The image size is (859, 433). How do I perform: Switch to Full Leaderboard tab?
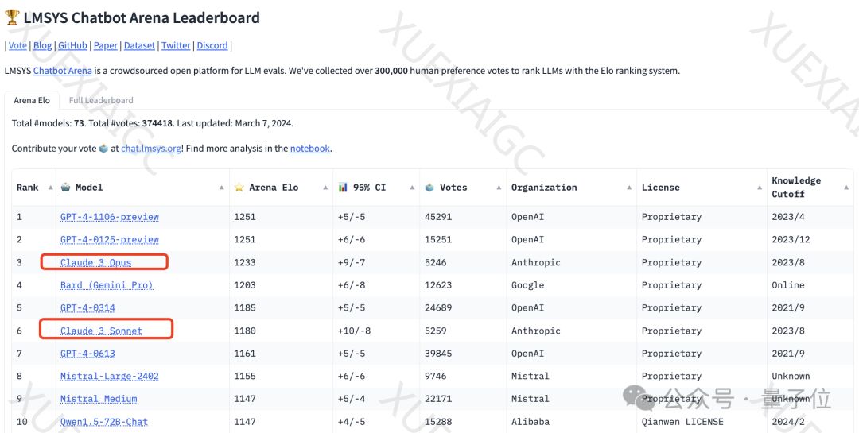pos(101,100)
